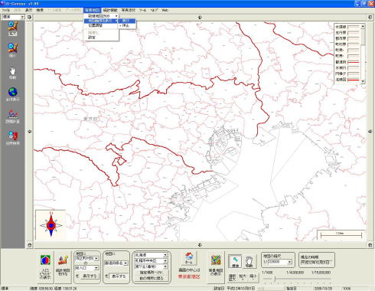Click the background map display icon
The height and width of the screenshot is (291, 375).
(x=216, y=266)
